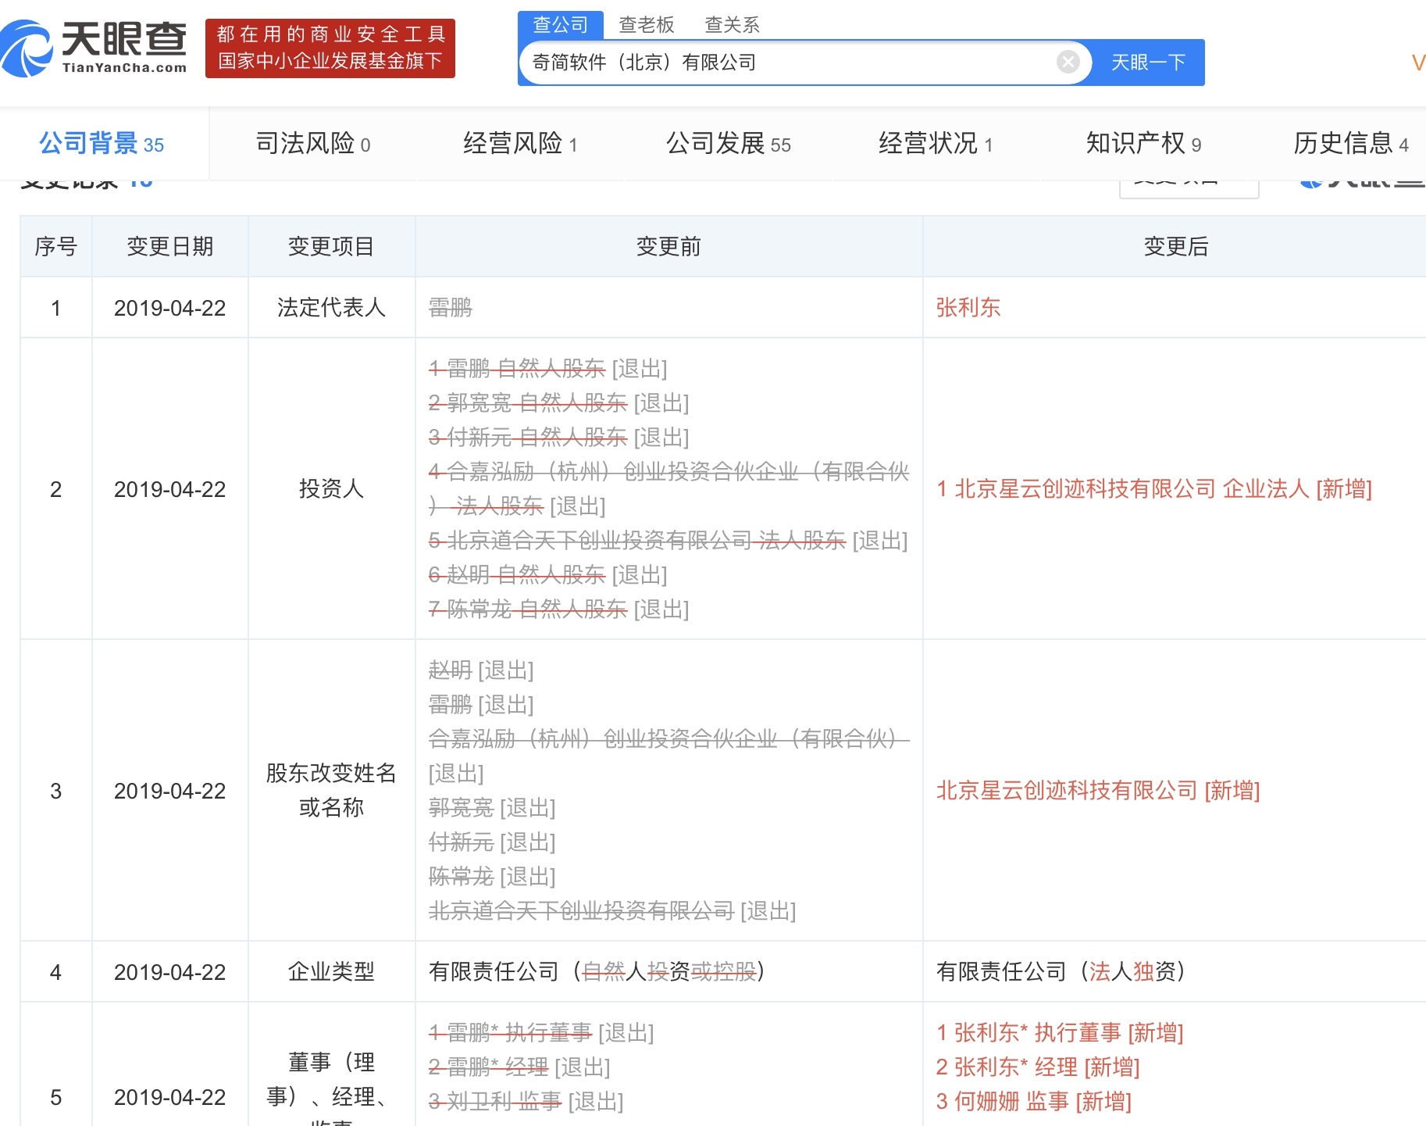Click the 变更项目 column header

pos(331,247)
